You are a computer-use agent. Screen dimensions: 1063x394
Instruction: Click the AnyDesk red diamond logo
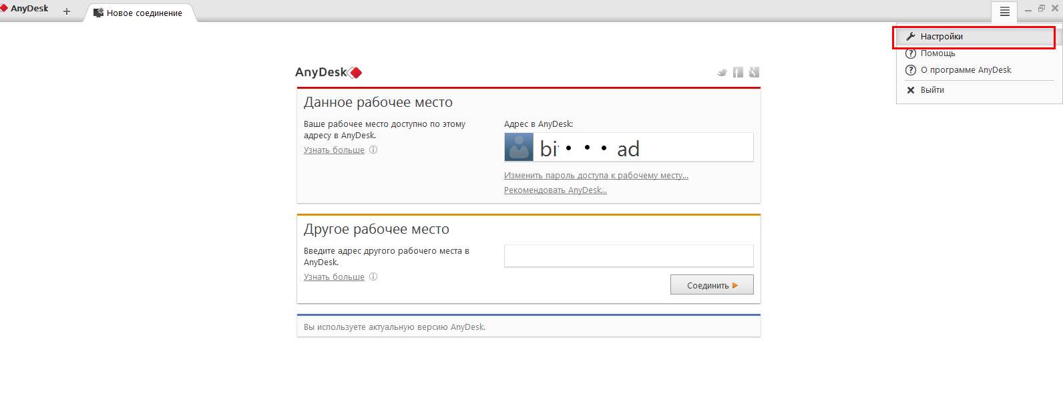point(355,73)
